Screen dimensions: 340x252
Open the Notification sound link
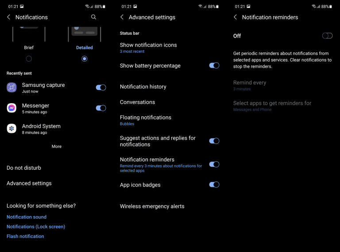click(27, 217)
